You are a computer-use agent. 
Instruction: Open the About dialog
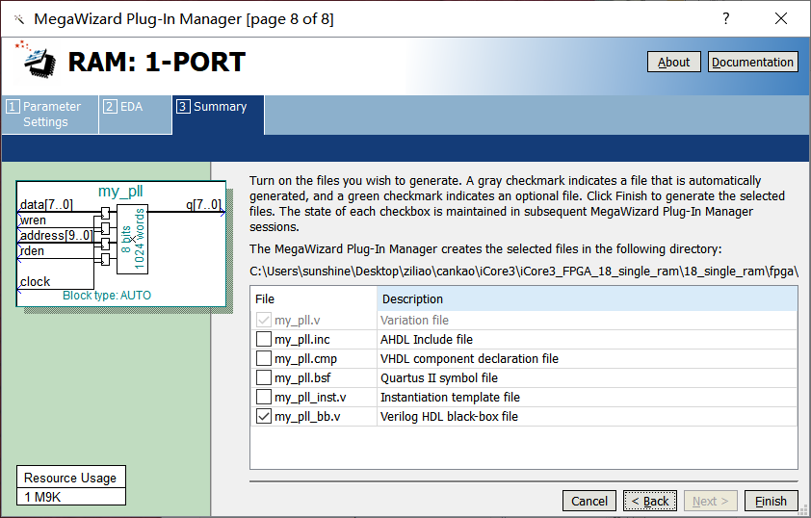[673, 62]
